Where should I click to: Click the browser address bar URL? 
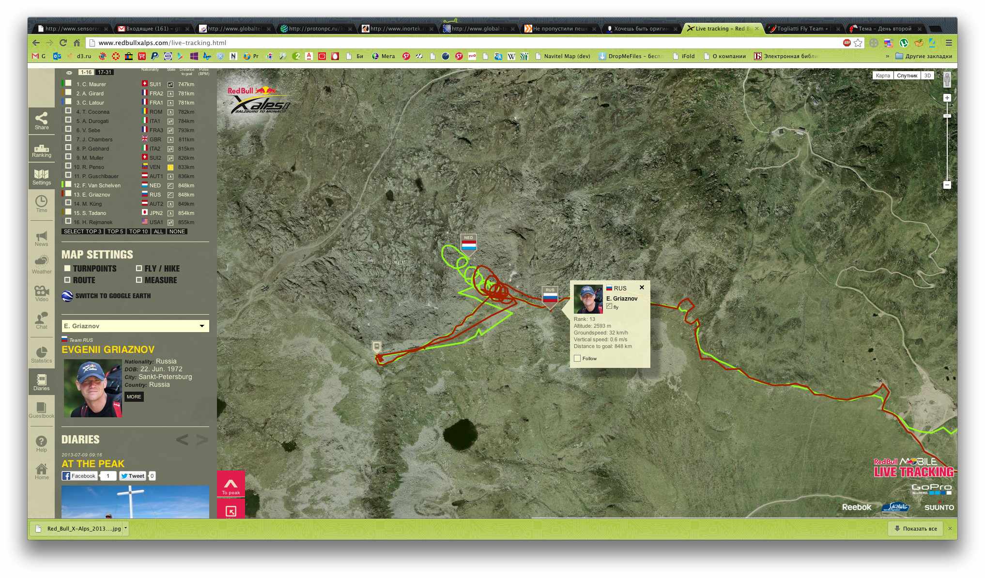click(x=162, y=43)
